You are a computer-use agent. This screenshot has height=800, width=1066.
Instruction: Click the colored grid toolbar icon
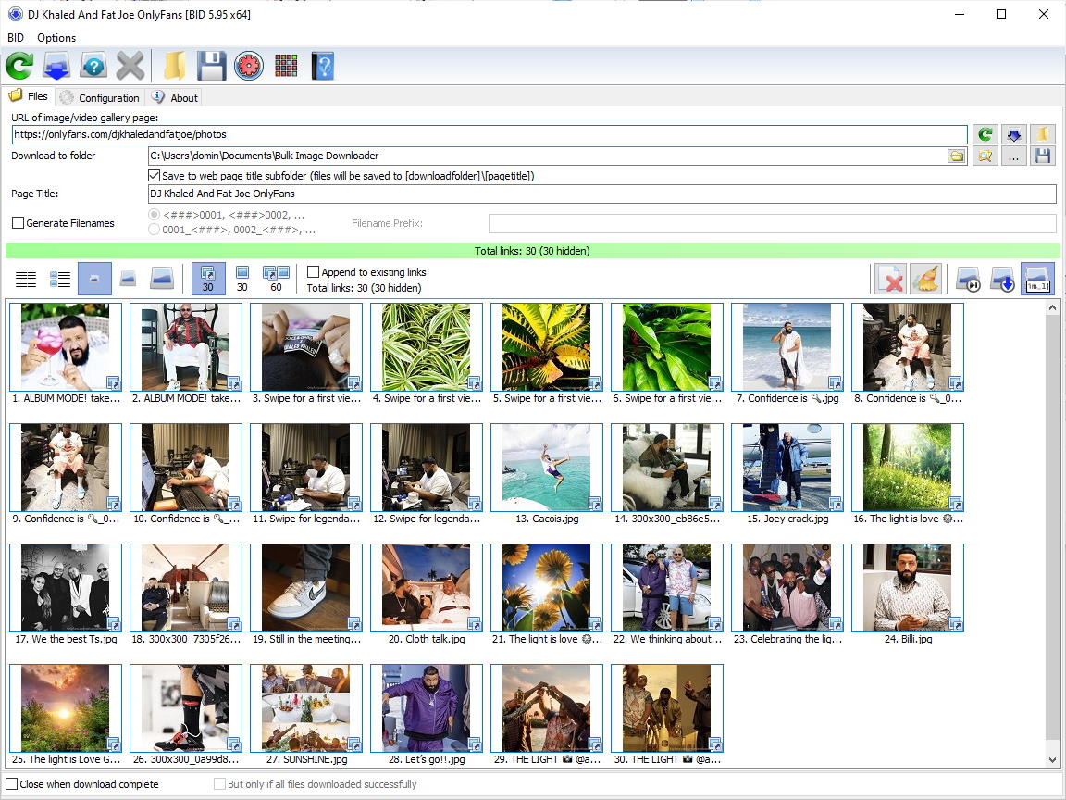(286, 66)
